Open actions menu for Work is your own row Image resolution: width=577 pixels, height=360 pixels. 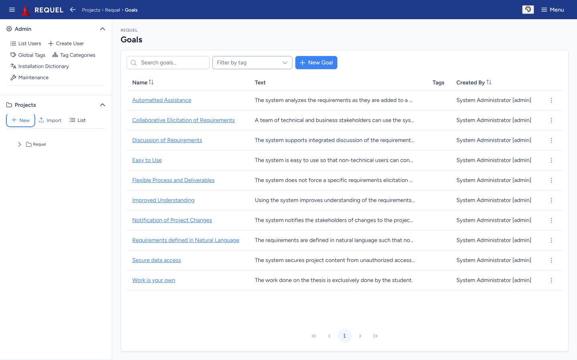(551, 280)
